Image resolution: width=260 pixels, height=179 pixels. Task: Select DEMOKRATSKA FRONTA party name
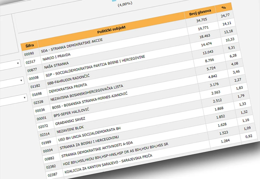point(68,88)
